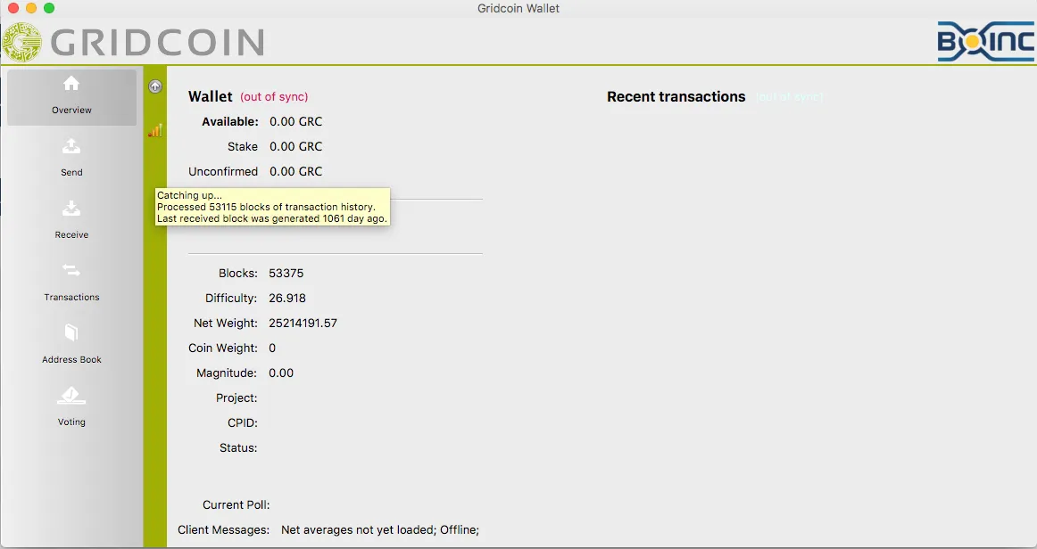Image resolution: width=1037 pixels, height=549 pixels.
Task: Maximize window with green button
Action: [49, 8]
